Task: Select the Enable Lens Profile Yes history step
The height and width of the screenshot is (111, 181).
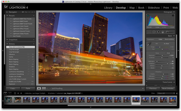Action: 21,82
